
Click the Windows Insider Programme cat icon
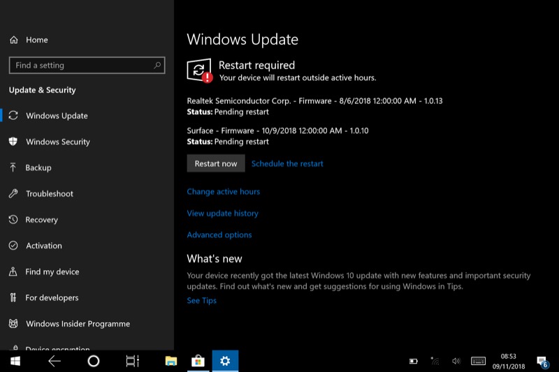pyautogui.click(x=13, y=323)
